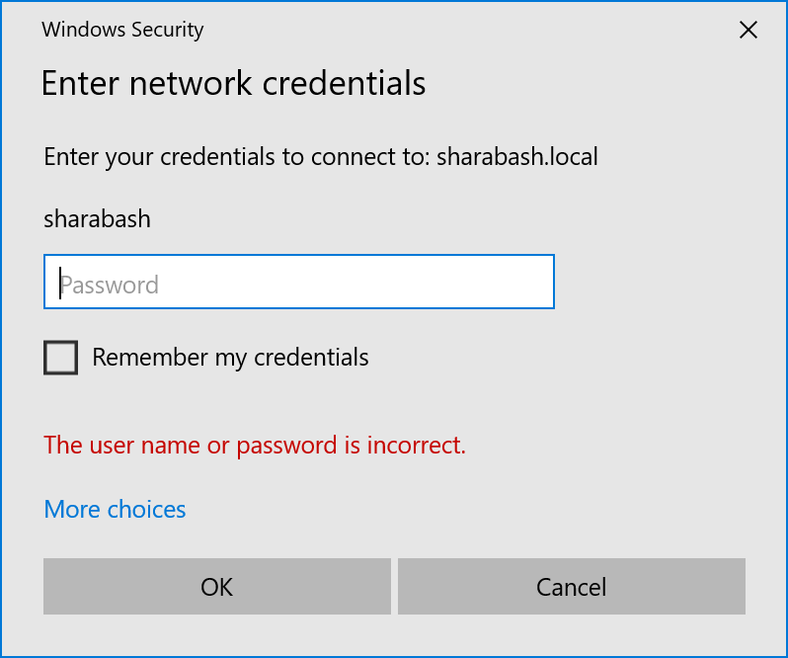Image resolution: width=788 pixels, height=658 pixels.
Task: Select the sharabash username label
Action: (x=97, y=219)
